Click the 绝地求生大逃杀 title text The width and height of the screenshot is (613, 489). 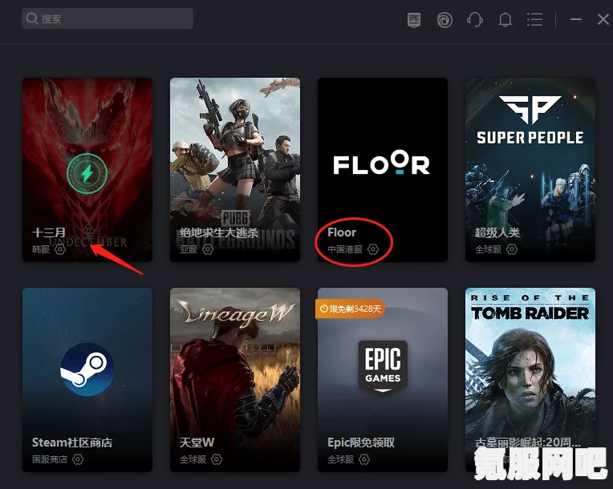219,232
